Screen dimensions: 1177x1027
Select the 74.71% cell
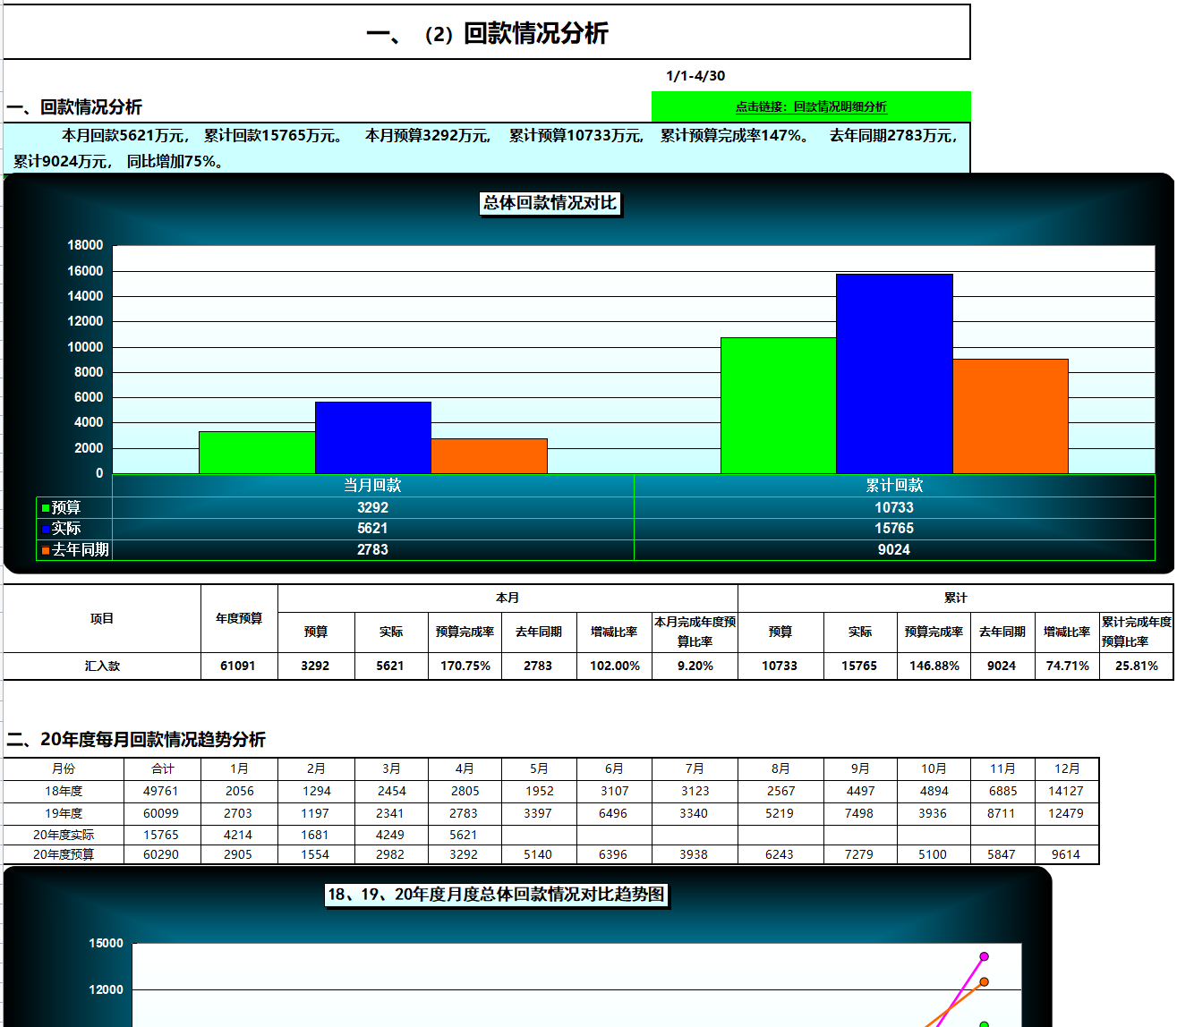pyautogui.click(x=1068, y=666)
